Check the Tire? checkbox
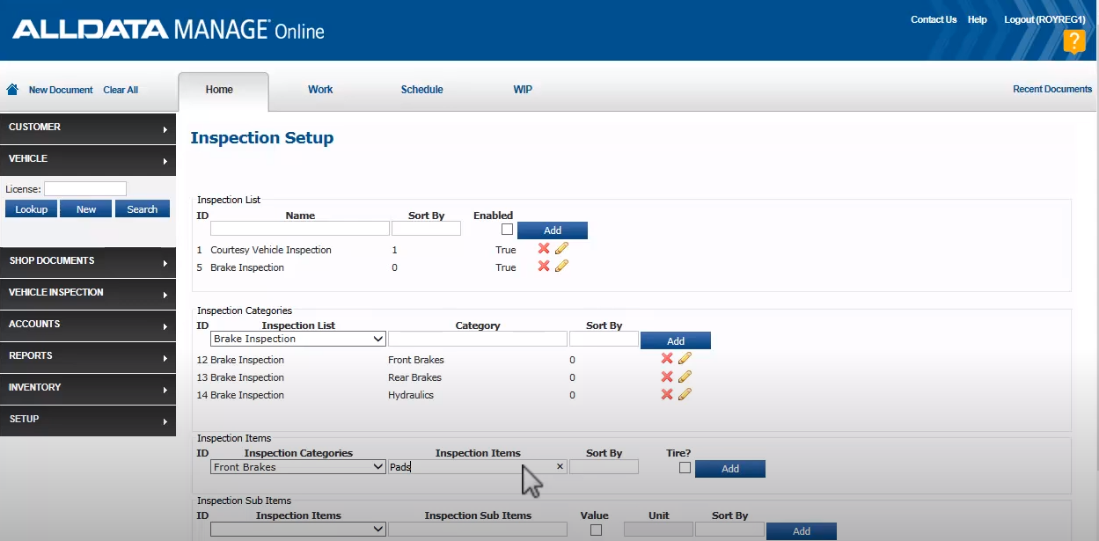 685,468
